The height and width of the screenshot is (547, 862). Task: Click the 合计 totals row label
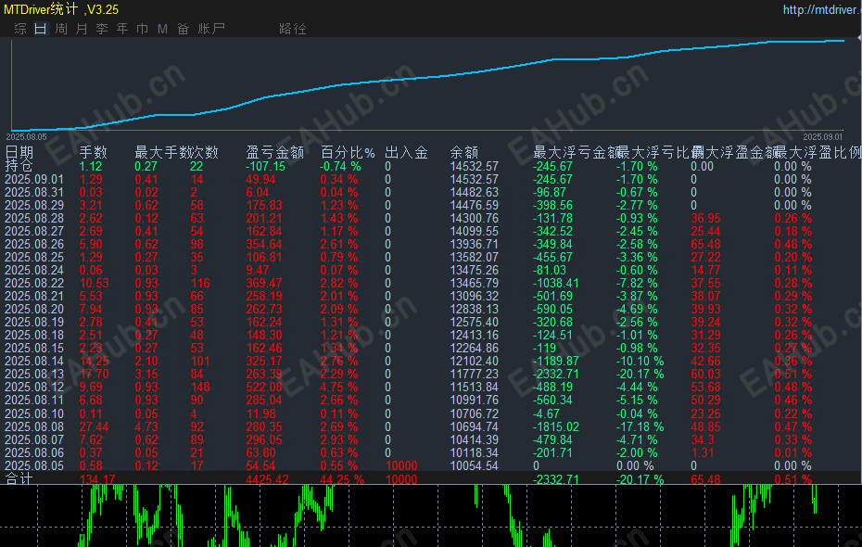coord(19,478)
